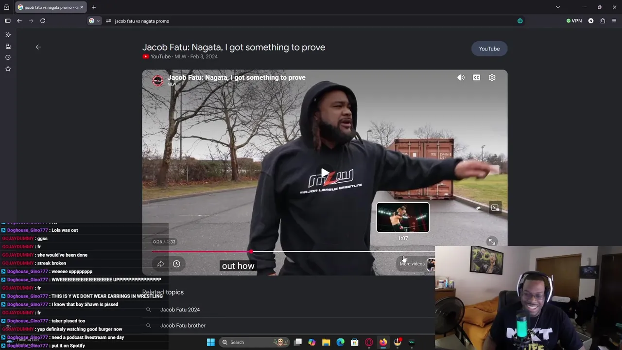Screen dimensions: 622x350
Task: Open Bookmarks from the sidebar star icon
Action: pyautogui.click(x=8, y=69)
